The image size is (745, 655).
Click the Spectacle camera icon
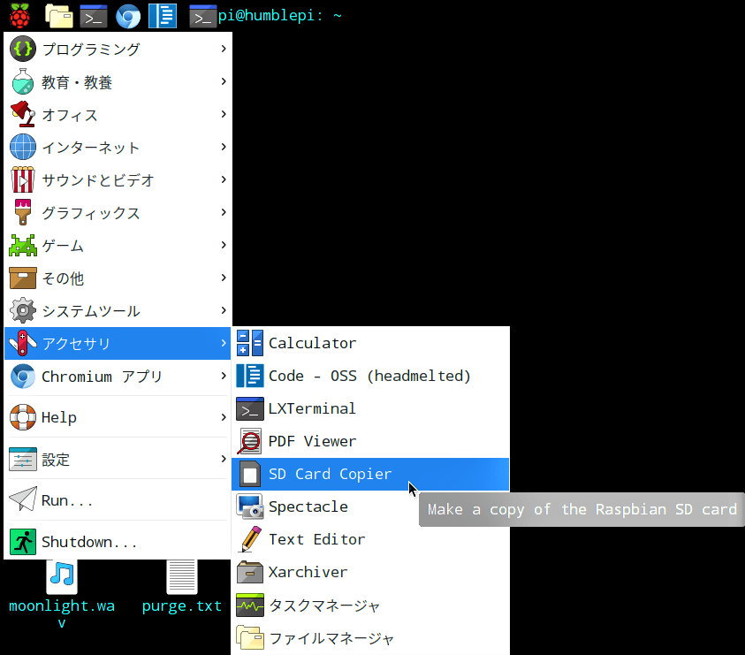pyautogui.click(x=250, y=506)
